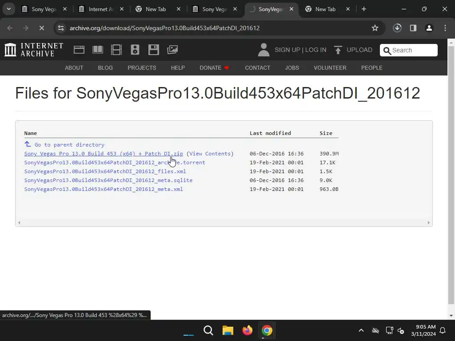
Task: Open a new tab with plus button
Action: [363, 9]
